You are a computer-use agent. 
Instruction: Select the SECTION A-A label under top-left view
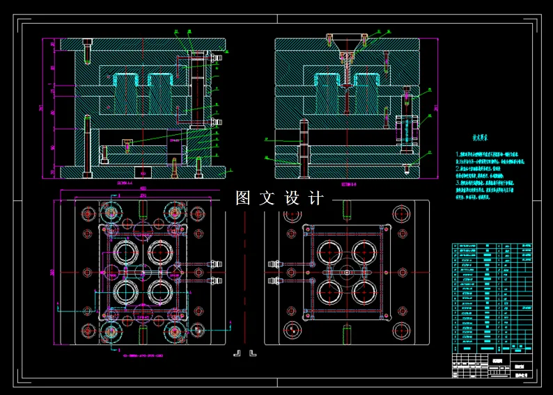(125, 183)
